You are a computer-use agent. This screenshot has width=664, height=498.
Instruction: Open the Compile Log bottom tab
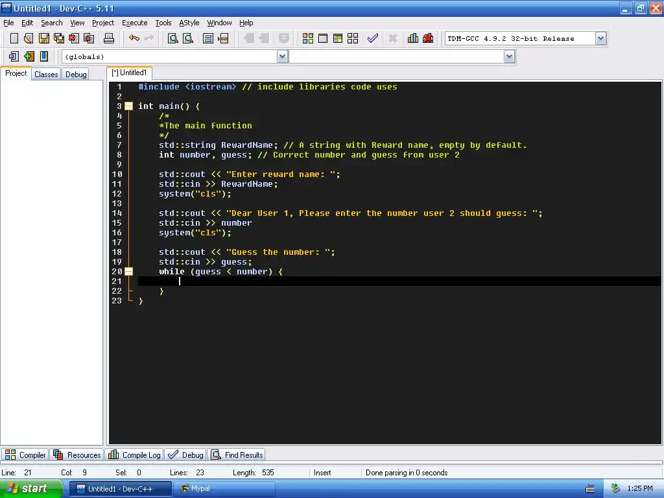pos(134,455)
